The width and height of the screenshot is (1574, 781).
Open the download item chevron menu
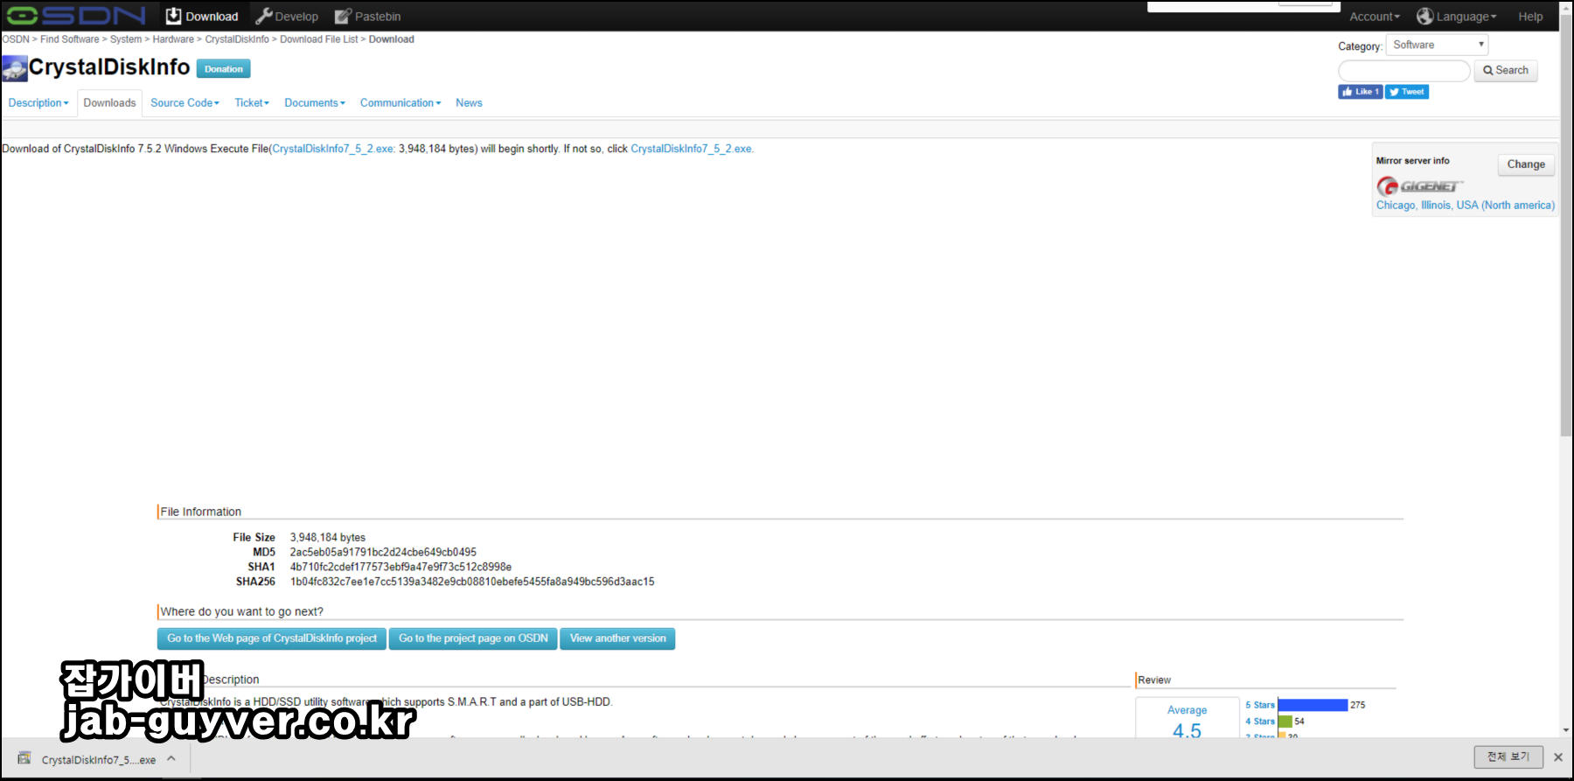point(171,758)
